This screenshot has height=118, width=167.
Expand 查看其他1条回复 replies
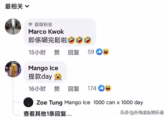click(x=47, y=114)
